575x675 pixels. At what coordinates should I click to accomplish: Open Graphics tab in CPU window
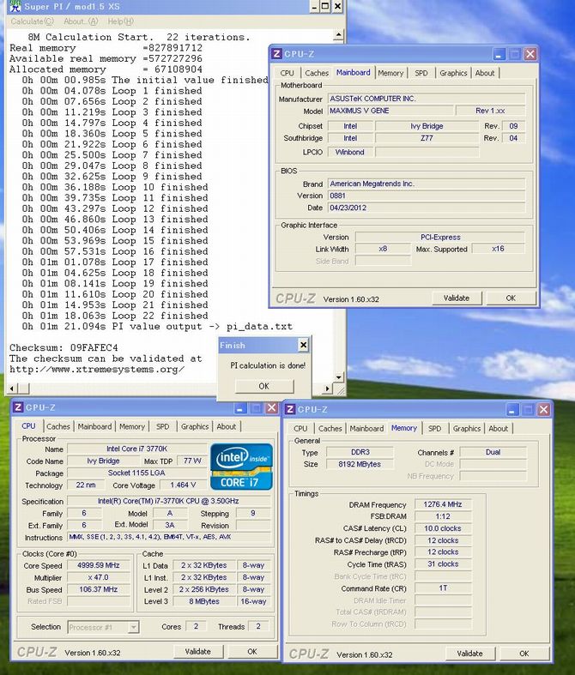click(x=195, y=426)
